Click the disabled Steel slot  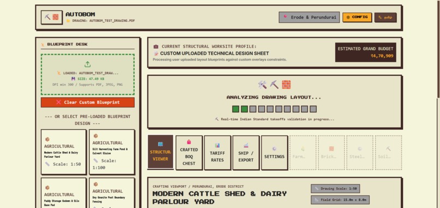tap(360, 153)
